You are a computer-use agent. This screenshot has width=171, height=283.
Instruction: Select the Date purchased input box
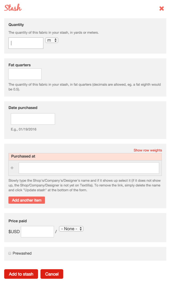tap(33, 119)
